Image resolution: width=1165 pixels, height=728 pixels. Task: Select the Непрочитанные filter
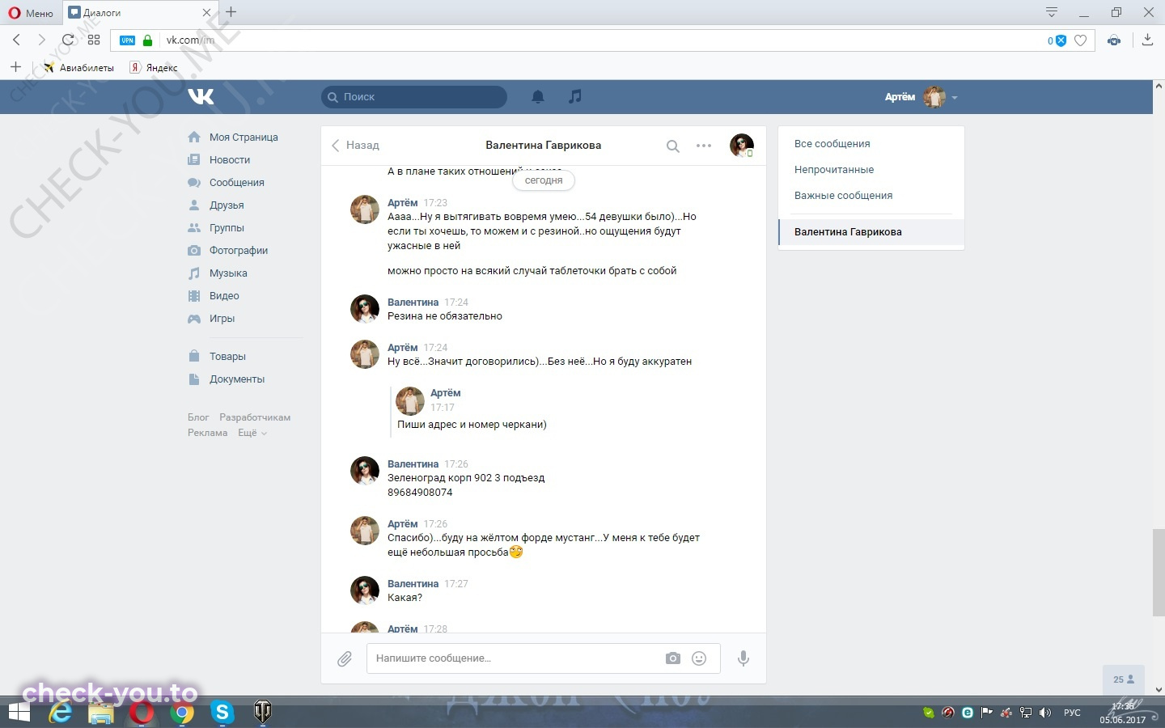tap(834, 170)
